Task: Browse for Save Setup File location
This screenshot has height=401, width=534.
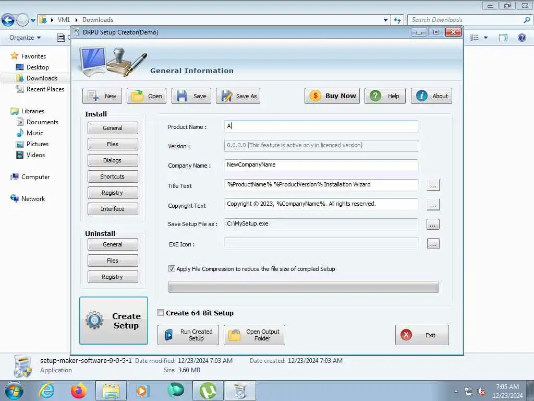Action: [x=433, y=225]
